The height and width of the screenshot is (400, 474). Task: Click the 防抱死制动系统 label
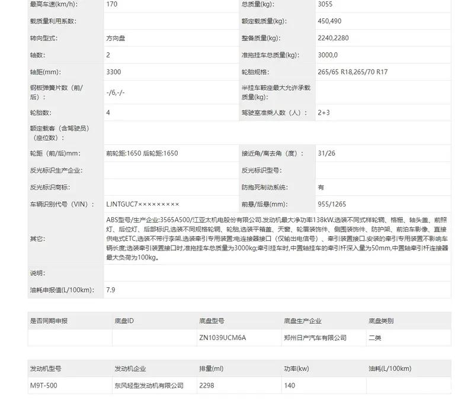pyautogui.click(x=264, y=188)
